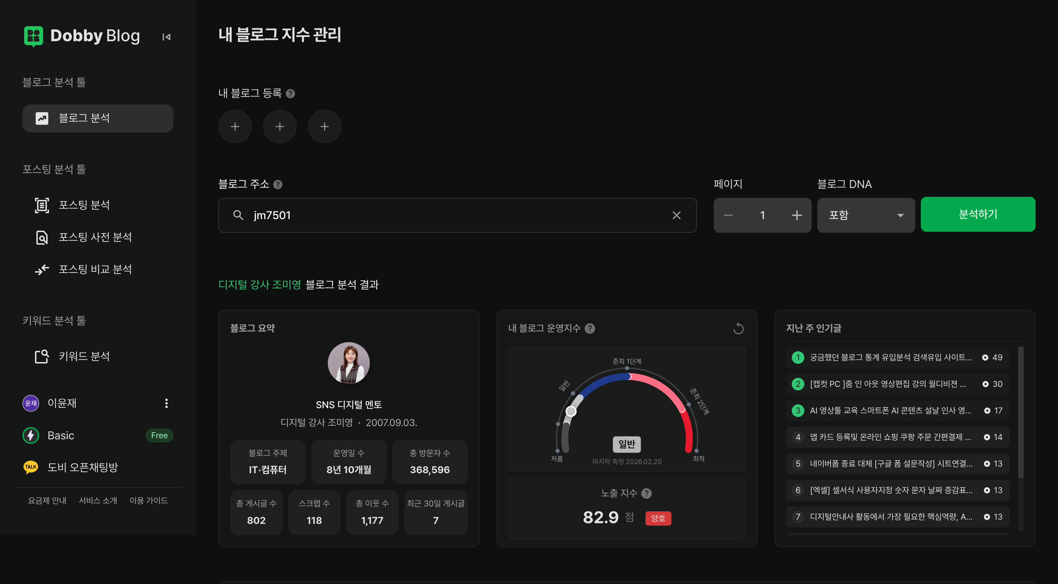
Task: Open the 포스팅 사전 분석 tool
Action: click(95, 237)
